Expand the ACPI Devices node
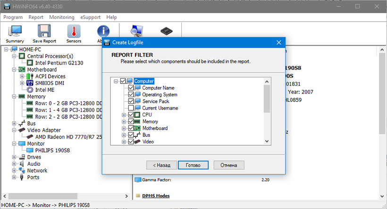Viewport: 387px width, 209px height. point(22,76)
